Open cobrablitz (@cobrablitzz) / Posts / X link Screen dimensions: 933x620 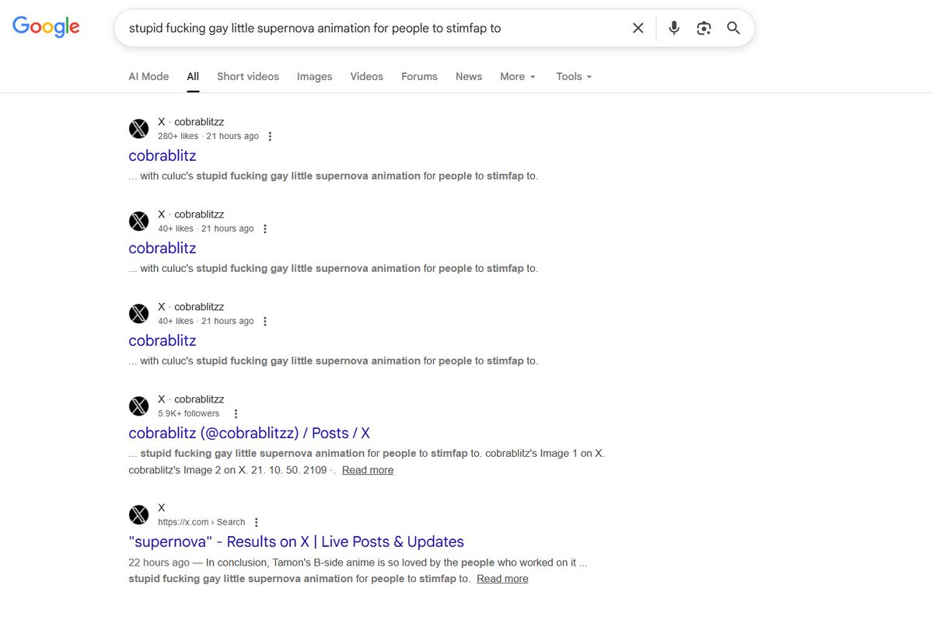(x=250, y=433)
